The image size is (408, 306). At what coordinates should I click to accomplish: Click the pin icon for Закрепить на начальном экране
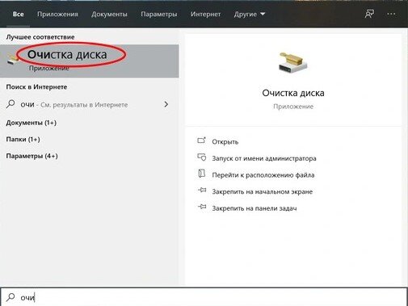(x=202, y=191)
